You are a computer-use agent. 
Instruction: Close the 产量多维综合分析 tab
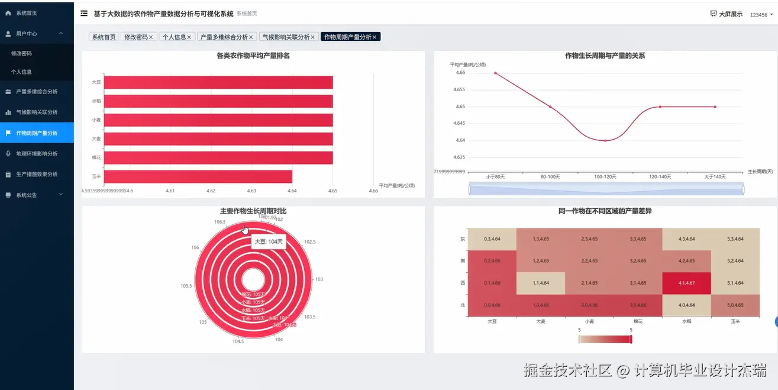click(251, 37)
